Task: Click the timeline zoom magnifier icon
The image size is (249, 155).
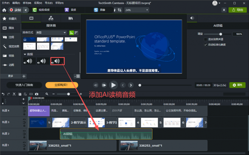Action: tap(47, 94)
